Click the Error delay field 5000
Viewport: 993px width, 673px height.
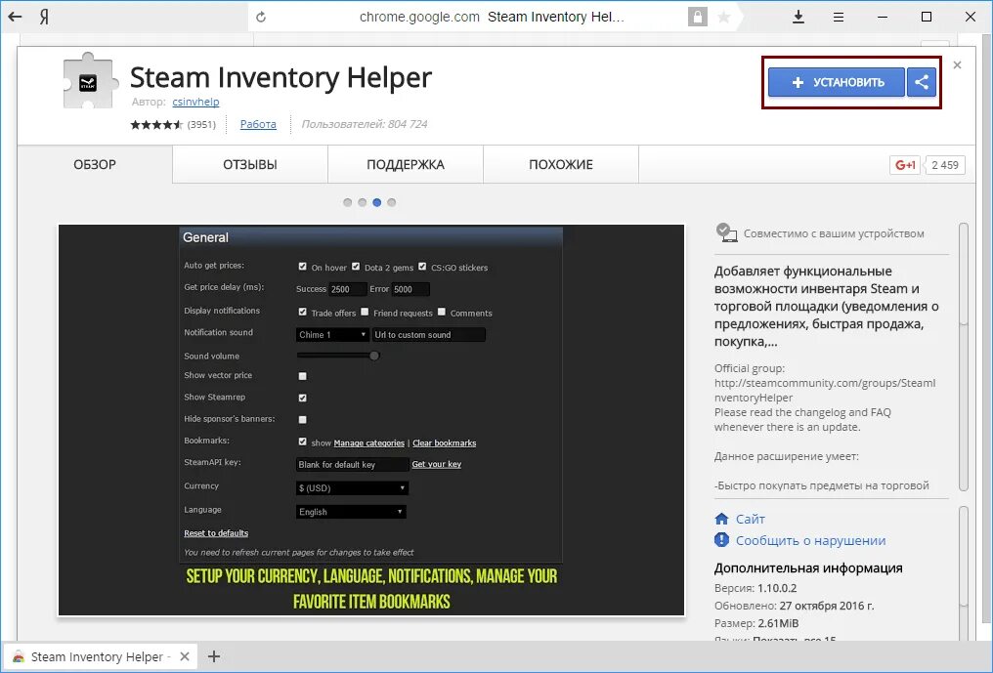coord(410,289)
